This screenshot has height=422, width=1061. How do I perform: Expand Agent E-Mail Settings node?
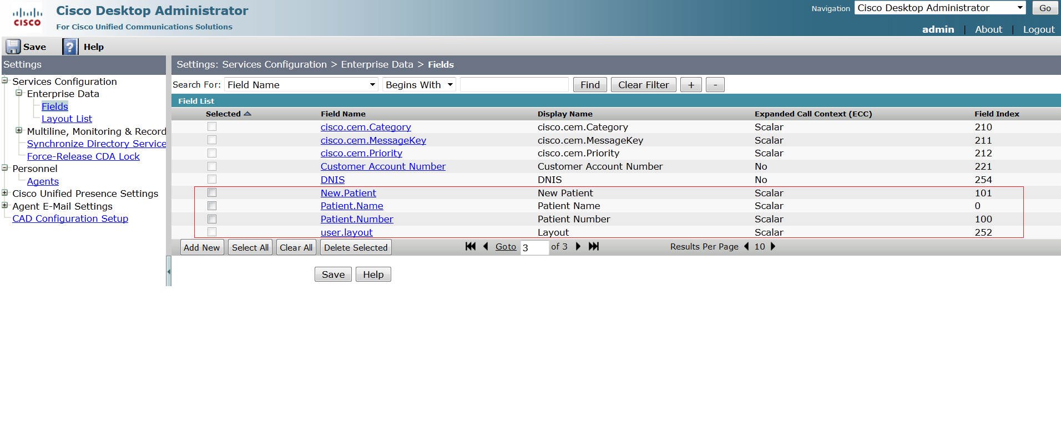(x=5, y=206)
